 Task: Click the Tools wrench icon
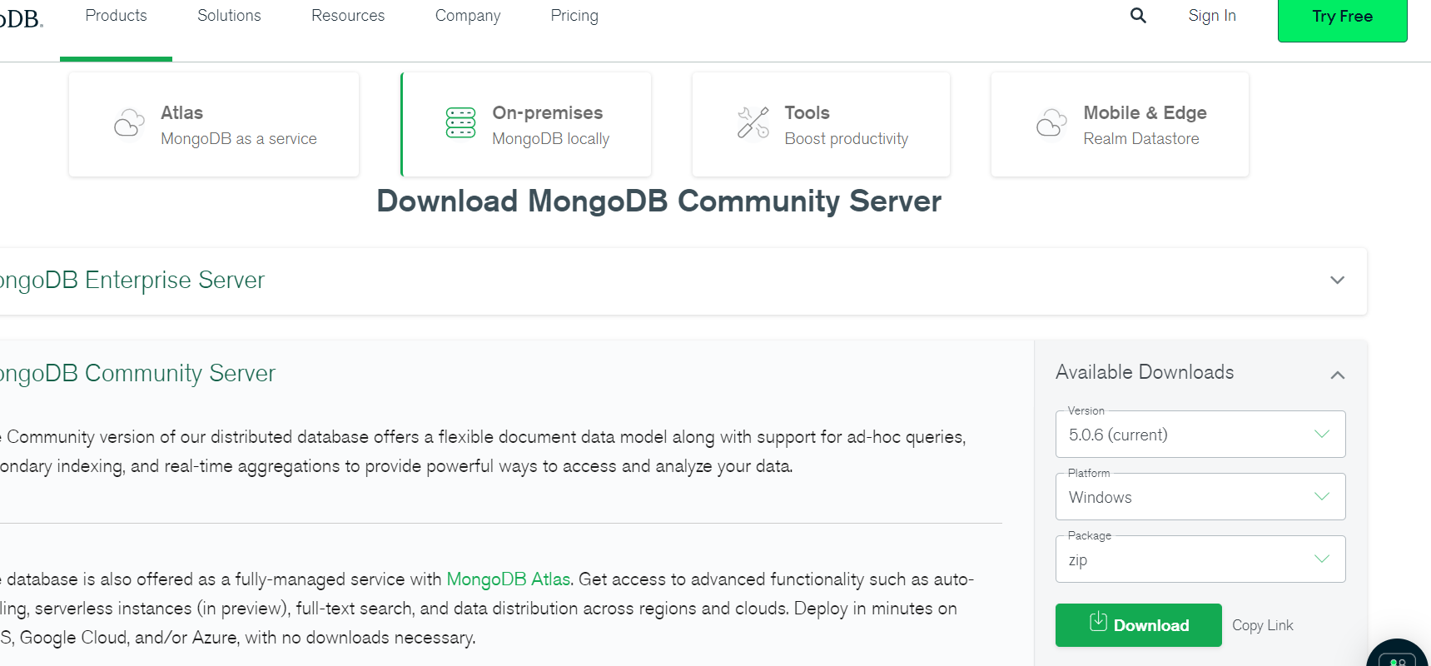[x=753, y=122]
